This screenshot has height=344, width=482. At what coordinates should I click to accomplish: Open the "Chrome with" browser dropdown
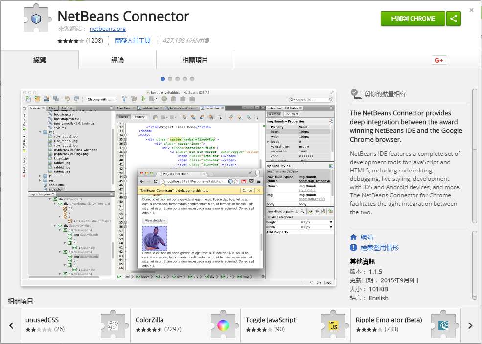[x=101, y=99]
